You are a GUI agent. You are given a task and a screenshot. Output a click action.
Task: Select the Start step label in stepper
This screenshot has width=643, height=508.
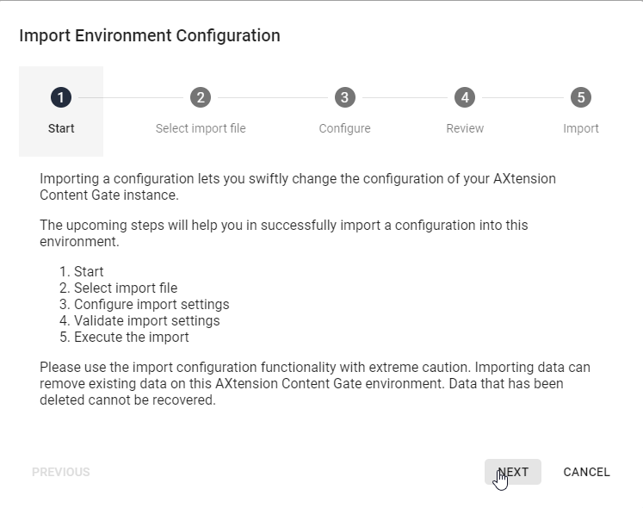(61, 128)
